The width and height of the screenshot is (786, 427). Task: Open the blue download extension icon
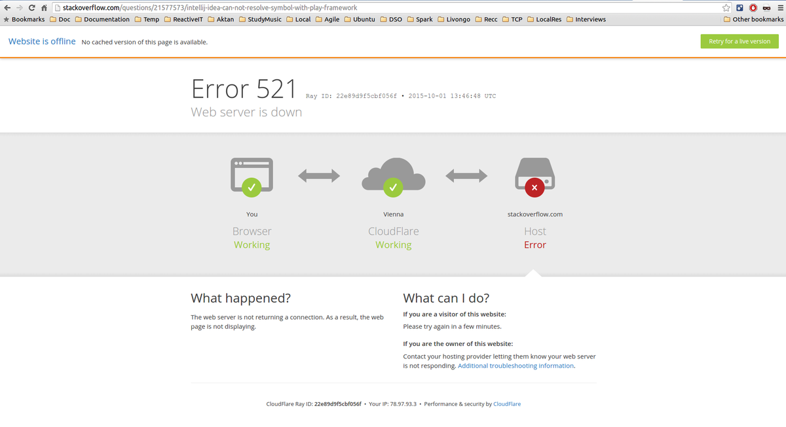pyautogui.click(x=739, y=8)
